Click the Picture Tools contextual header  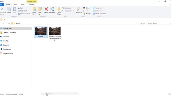pos(32,1)
